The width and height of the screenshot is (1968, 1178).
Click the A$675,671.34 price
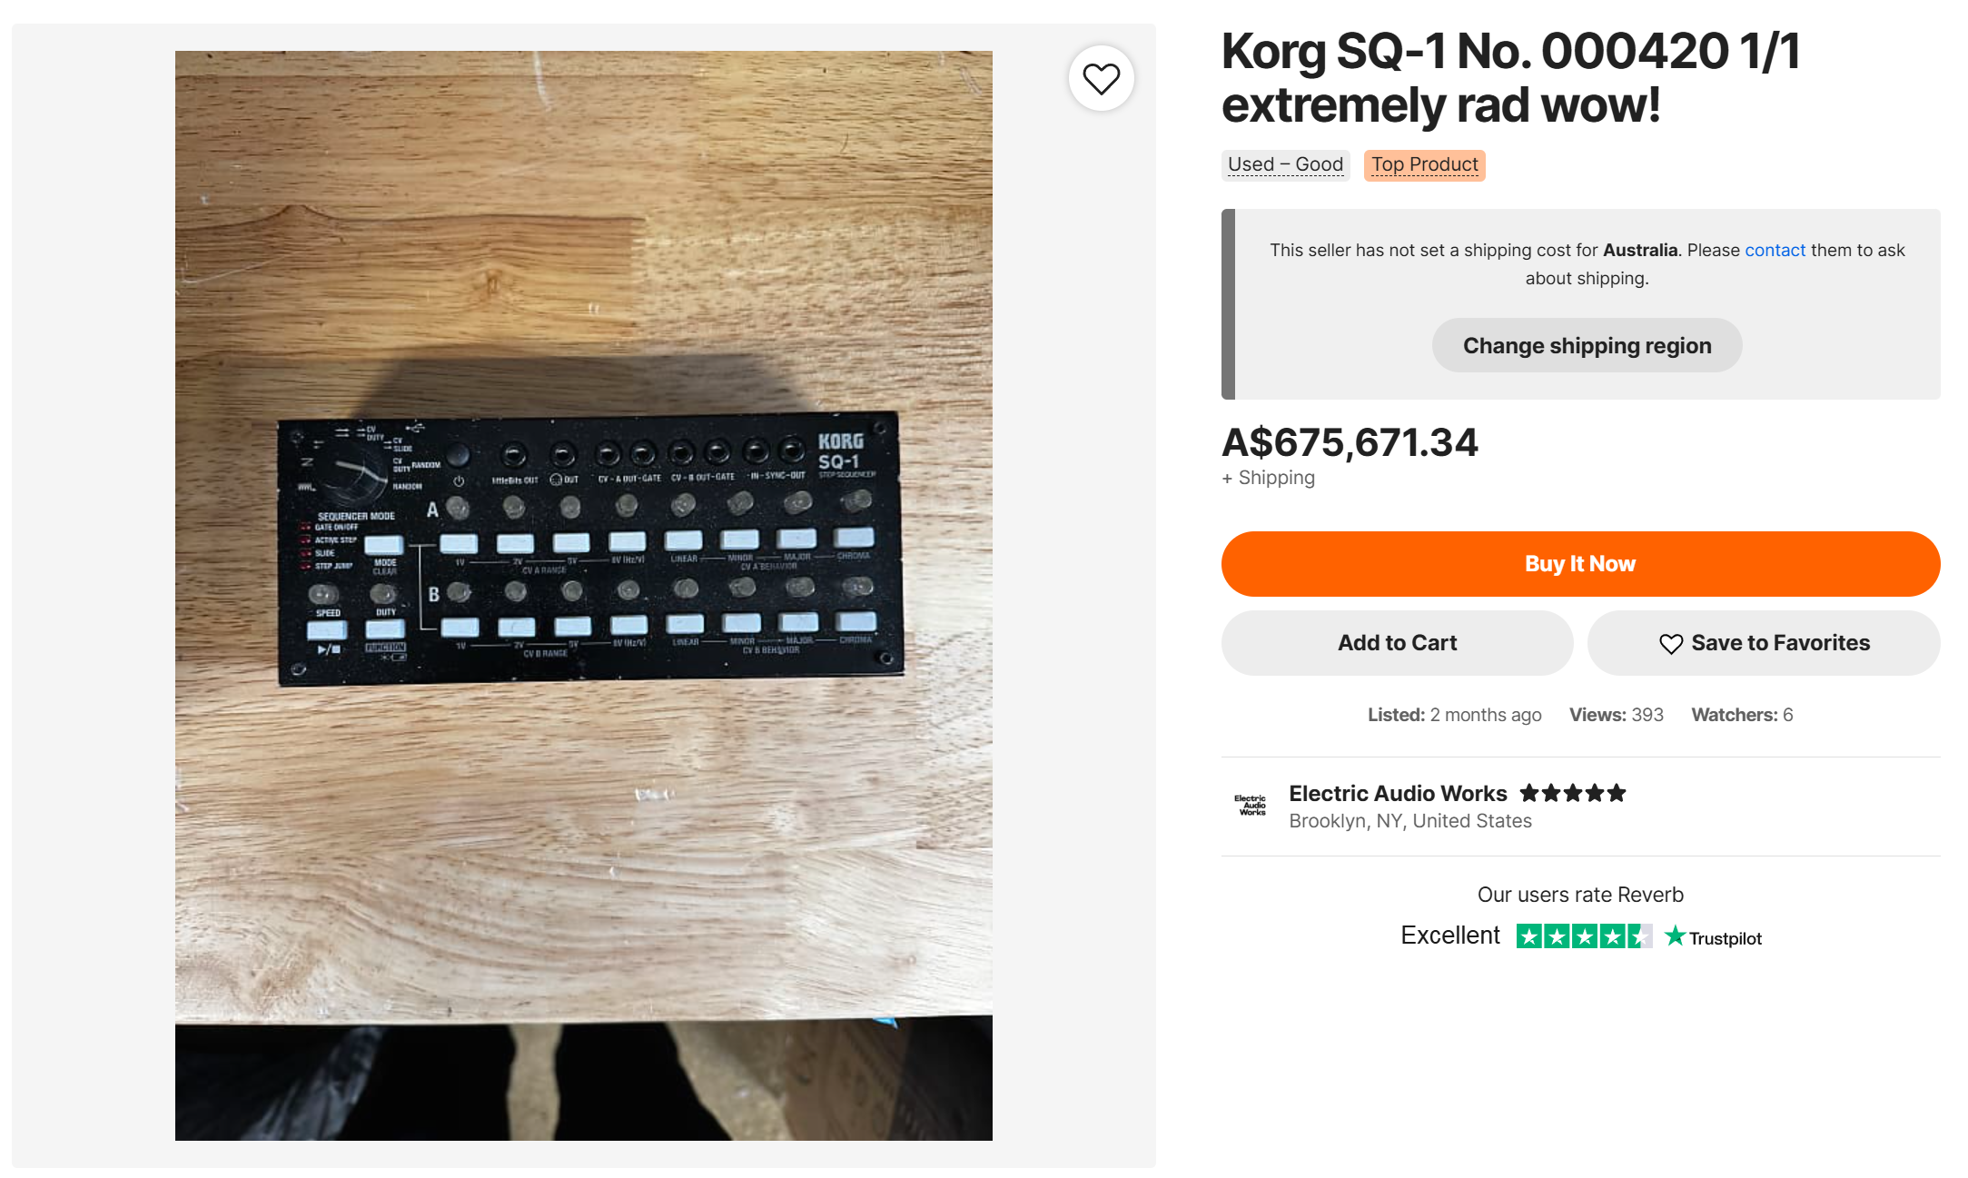[x=1350, y=442]
